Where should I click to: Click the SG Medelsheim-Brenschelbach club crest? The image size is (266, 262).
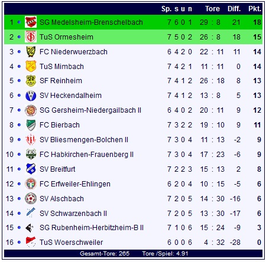(31, 22)
